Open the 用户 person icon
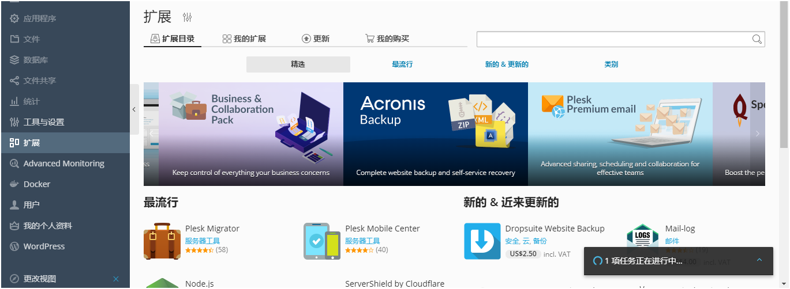 click(14, 205)
